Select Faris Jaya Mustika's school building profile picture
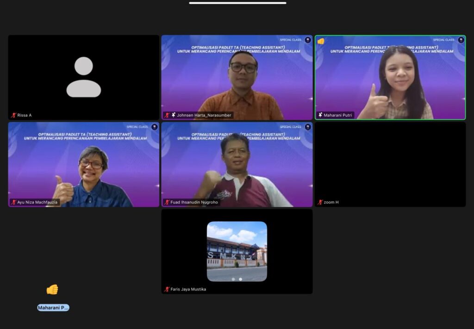474x329 pixels. (237, 251)
